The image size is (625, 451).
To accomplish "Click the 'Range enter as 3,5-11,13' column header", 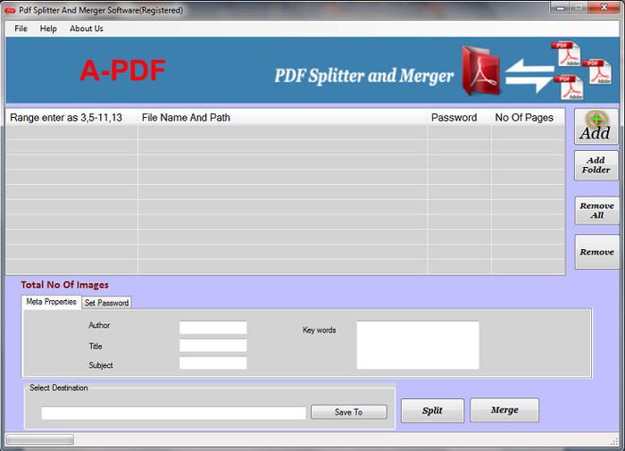I will (71, 118).
